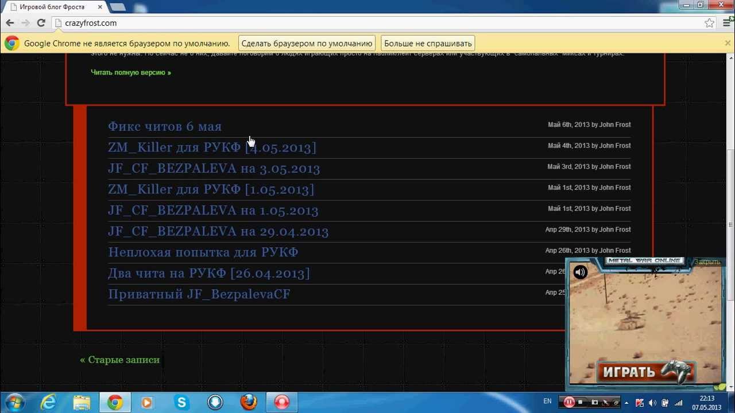Screen dimensions: 735x413
Task: Bookmark this page with the star icon
Action: click(710, 23)
